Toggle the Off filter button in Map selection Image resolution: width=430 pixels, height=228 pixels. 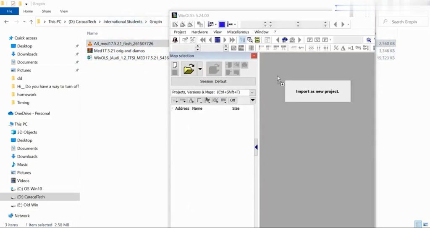233,100
